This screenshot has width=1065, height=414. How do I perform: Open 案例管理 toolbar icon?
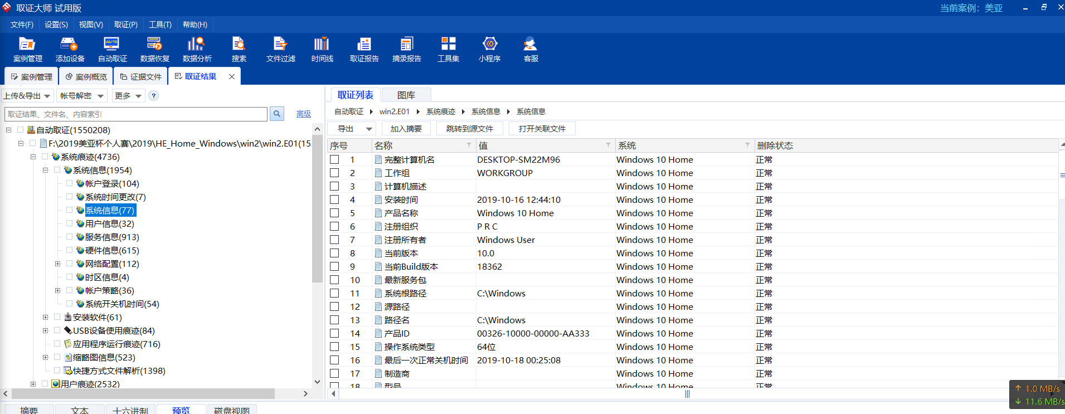(x=27, y=50)
